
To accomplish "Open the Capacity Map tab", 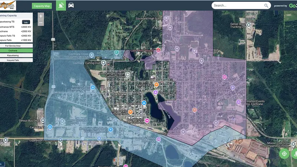I will click(x=42, y=6).
